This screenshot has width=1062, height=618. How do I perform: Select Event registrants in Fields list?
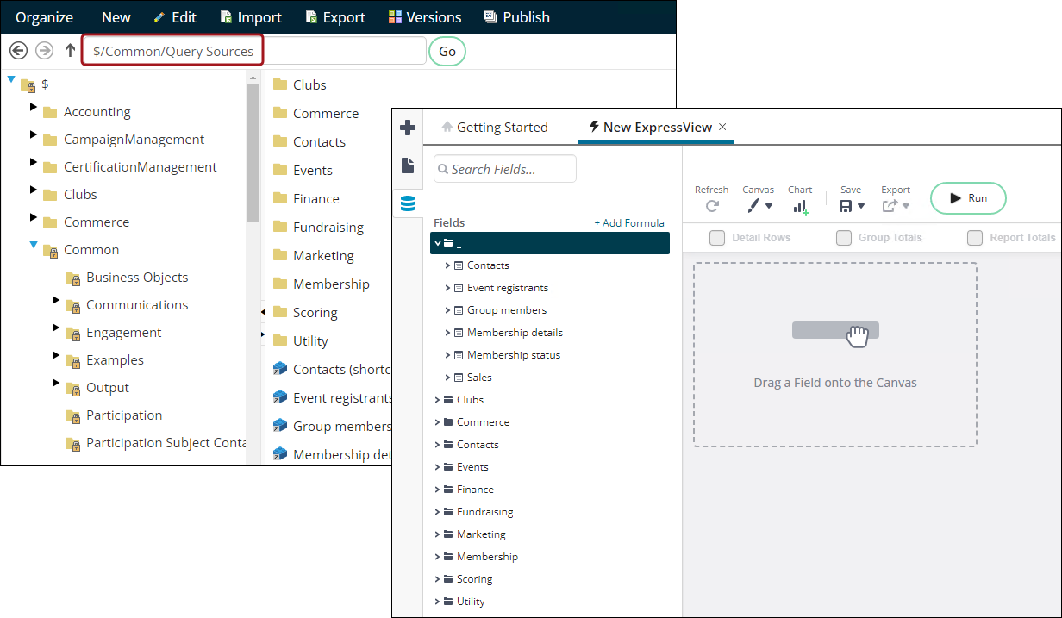508,288
